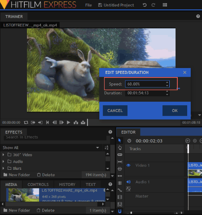
Task: Choose the Slip tool
Action: 120,162
